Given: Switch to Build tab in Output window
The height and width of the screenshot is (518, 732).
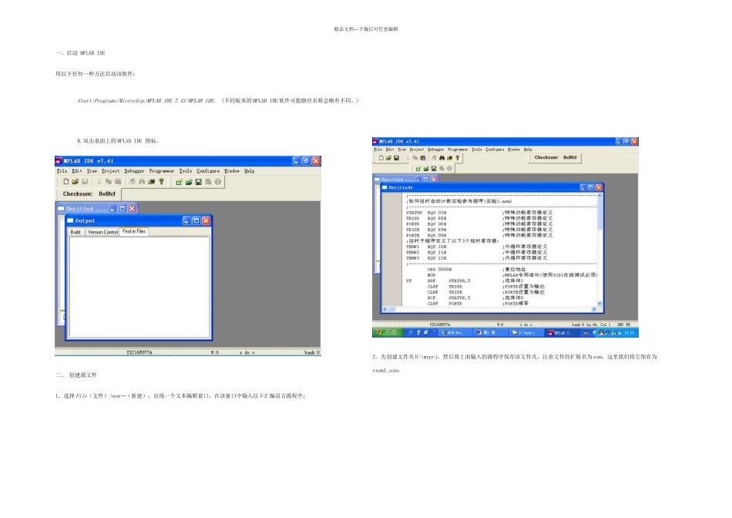Looking at the screenshot, I should pos(76,232).
